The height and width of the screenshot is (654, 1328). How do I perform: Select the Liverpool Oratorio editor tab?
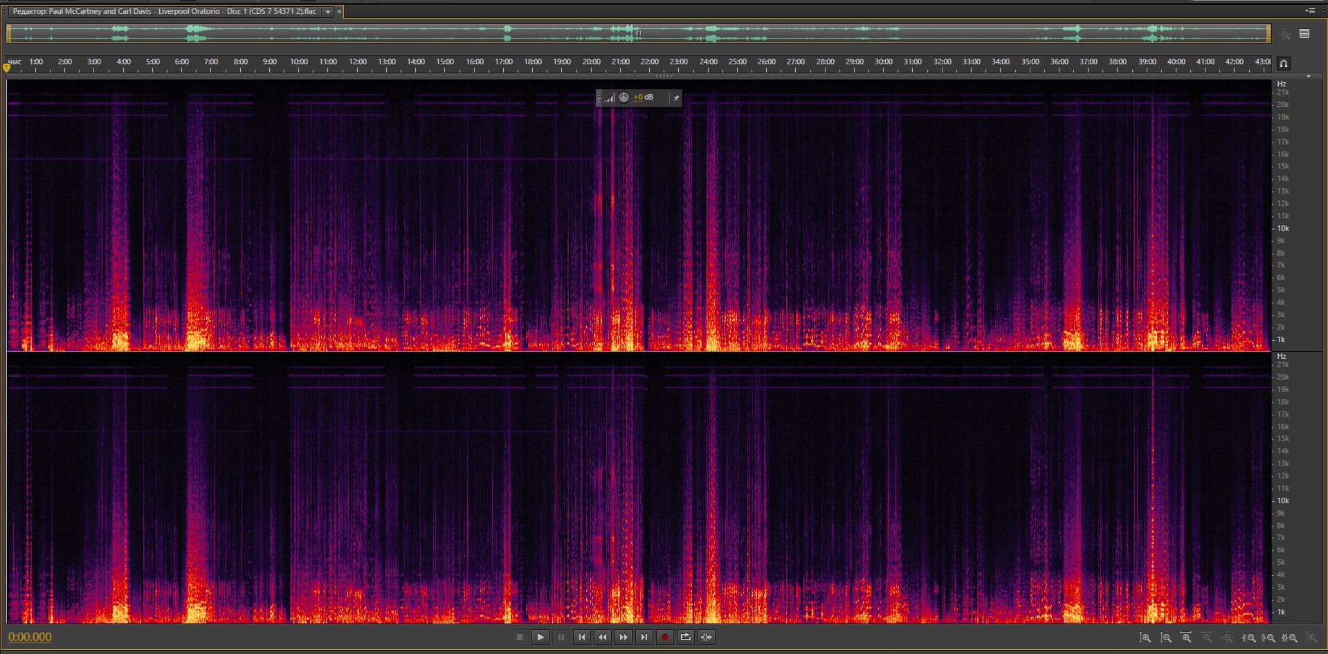pyautogui.click(x=165, y=12)
